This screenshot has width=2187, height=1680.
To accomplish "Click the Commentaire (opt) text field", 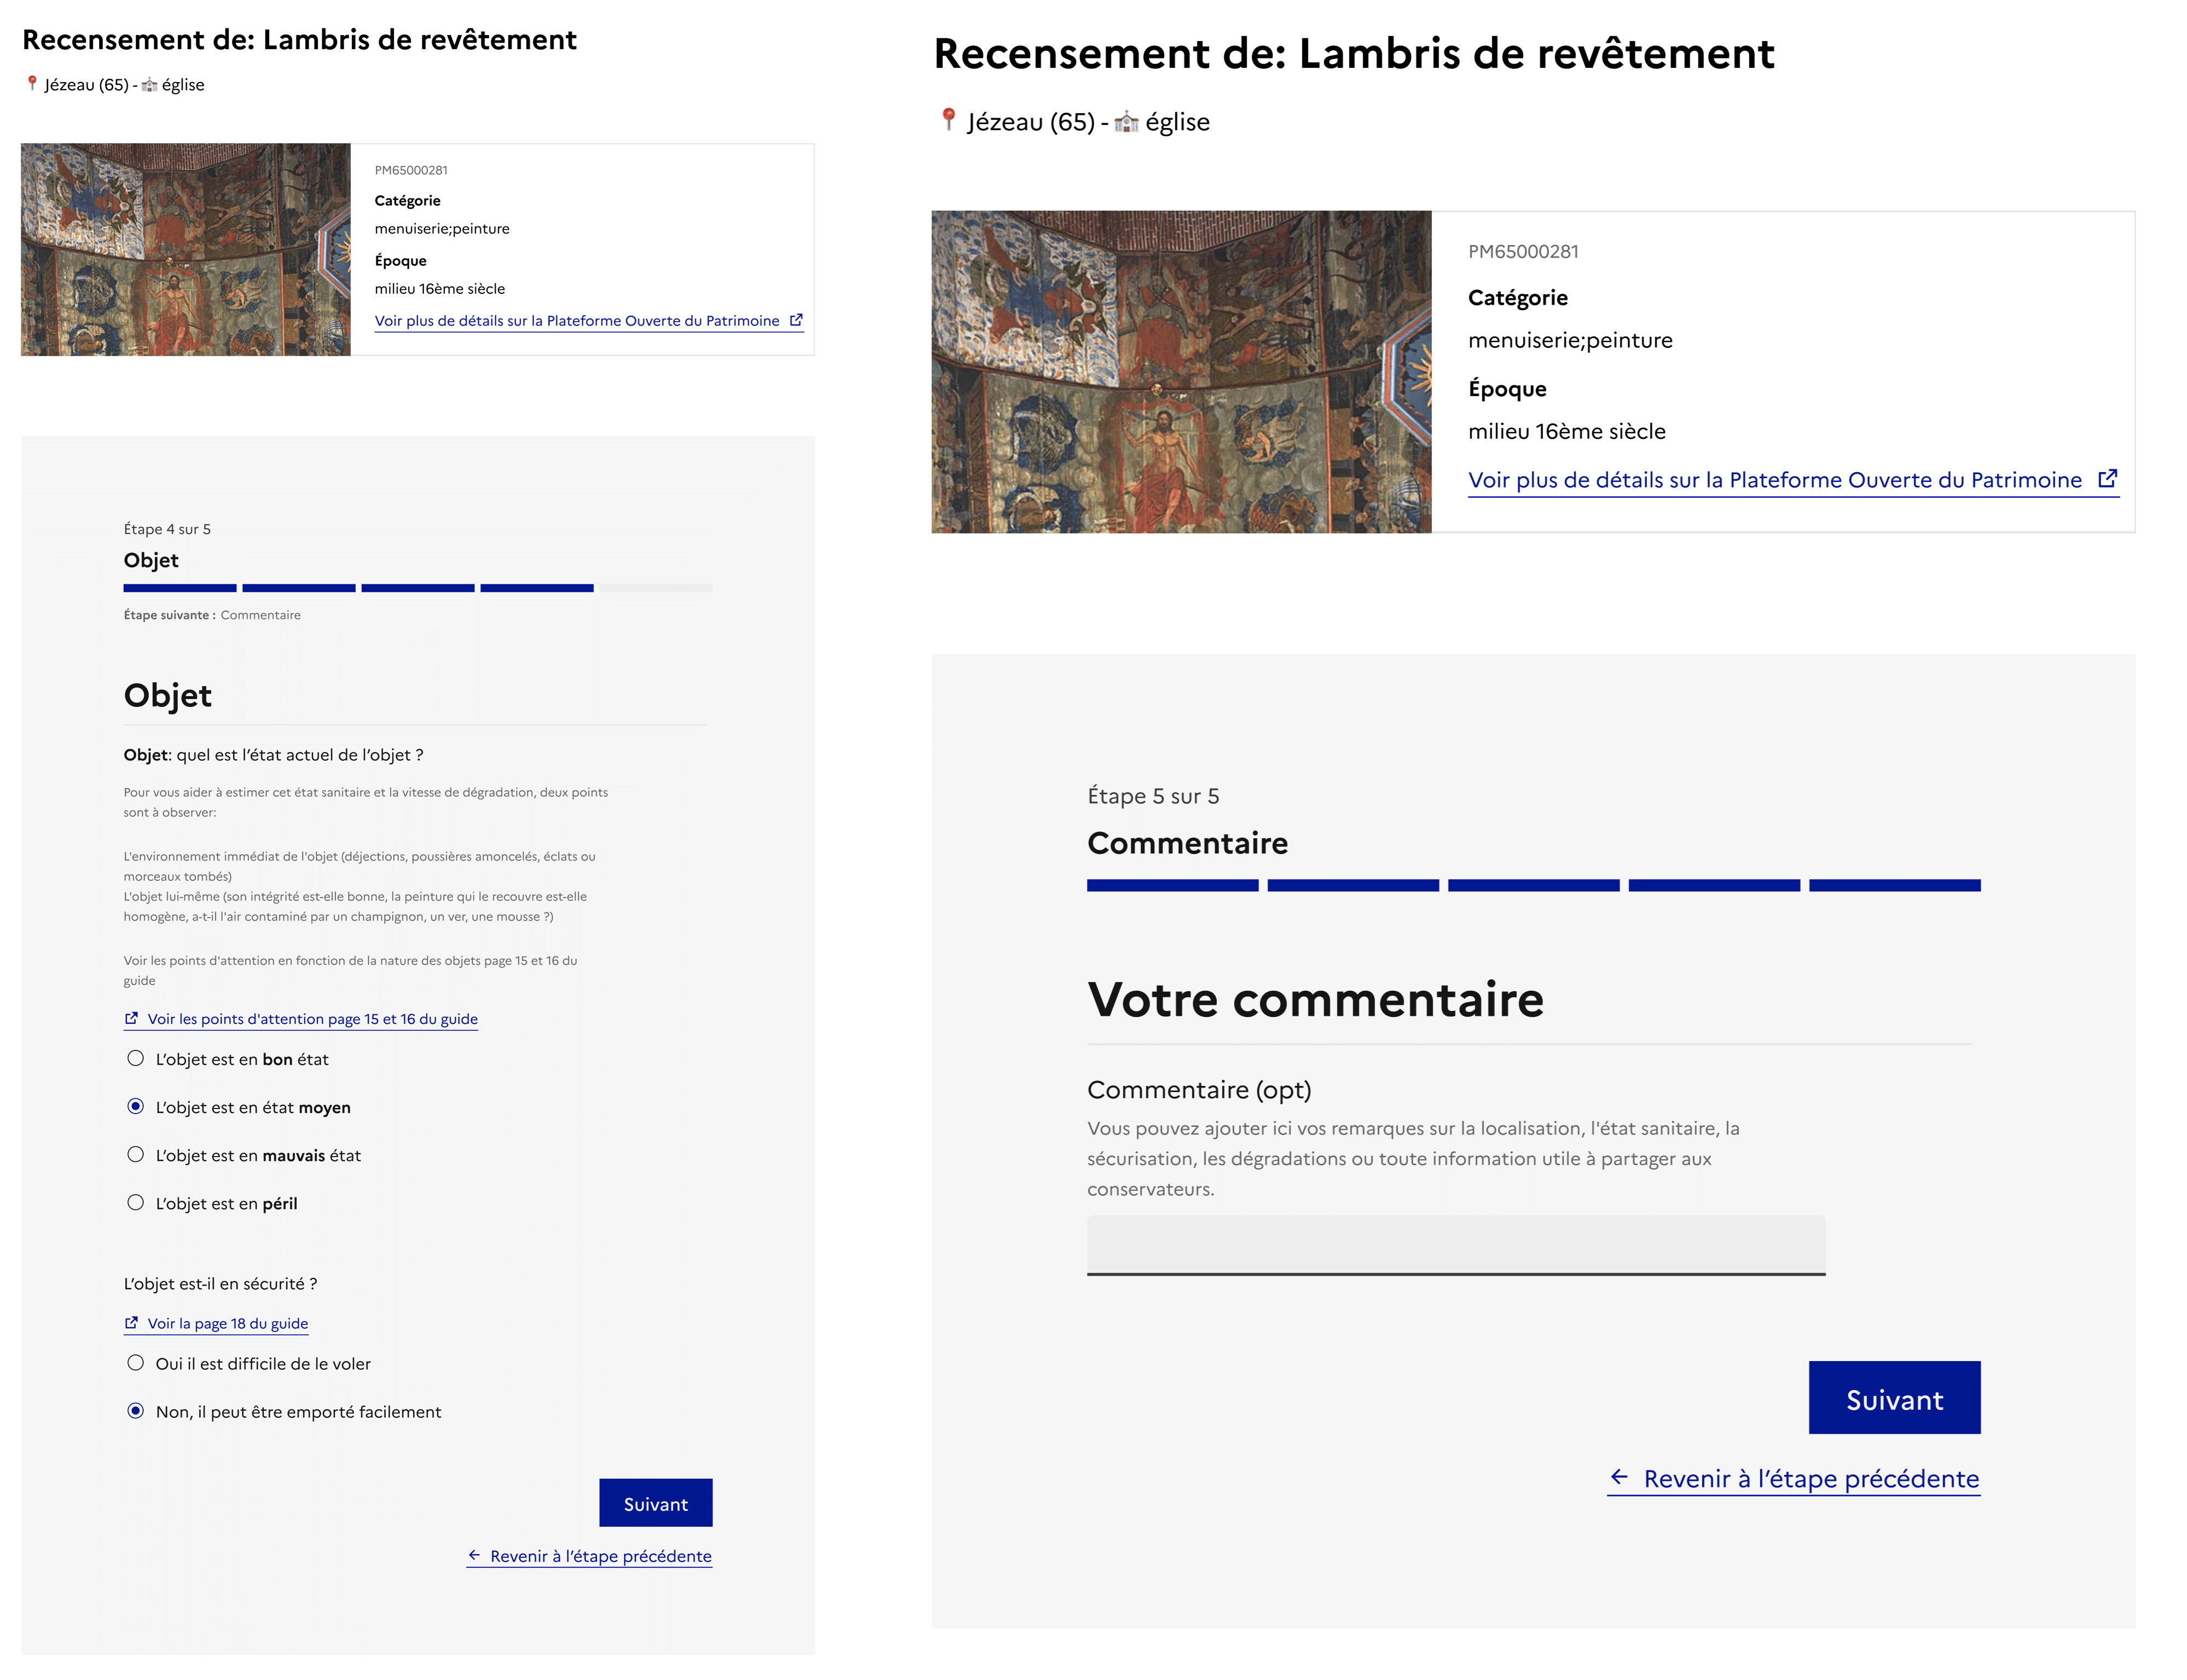I will [1456, 1245].
